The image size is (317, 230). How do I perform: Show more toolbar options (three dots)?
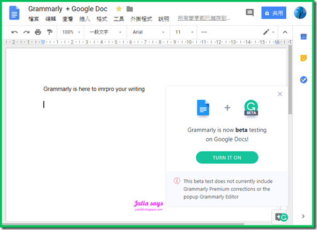pos(204,32)
